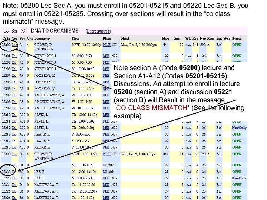
Task: Open the Dis link in row 05224
Action: [x=14, y=185]
